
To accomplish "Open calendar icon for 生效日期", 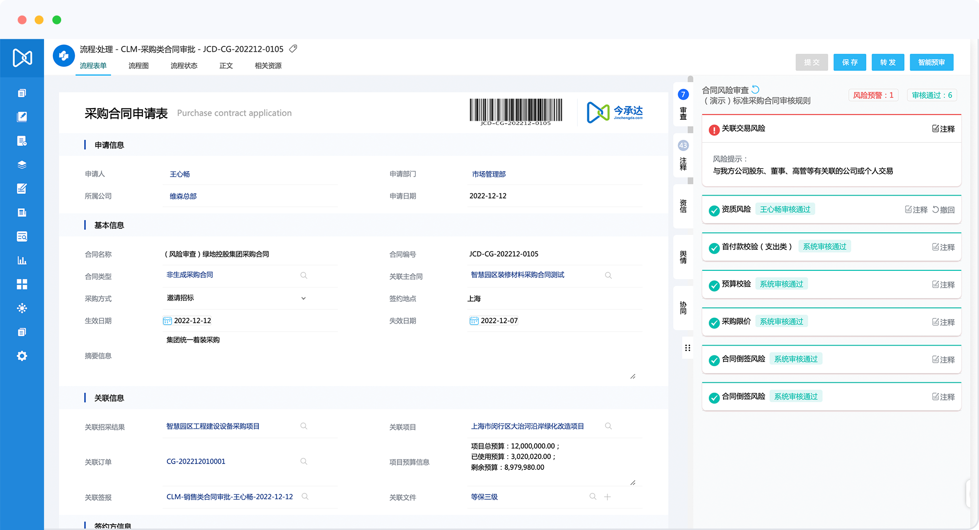I will (167, 321).
